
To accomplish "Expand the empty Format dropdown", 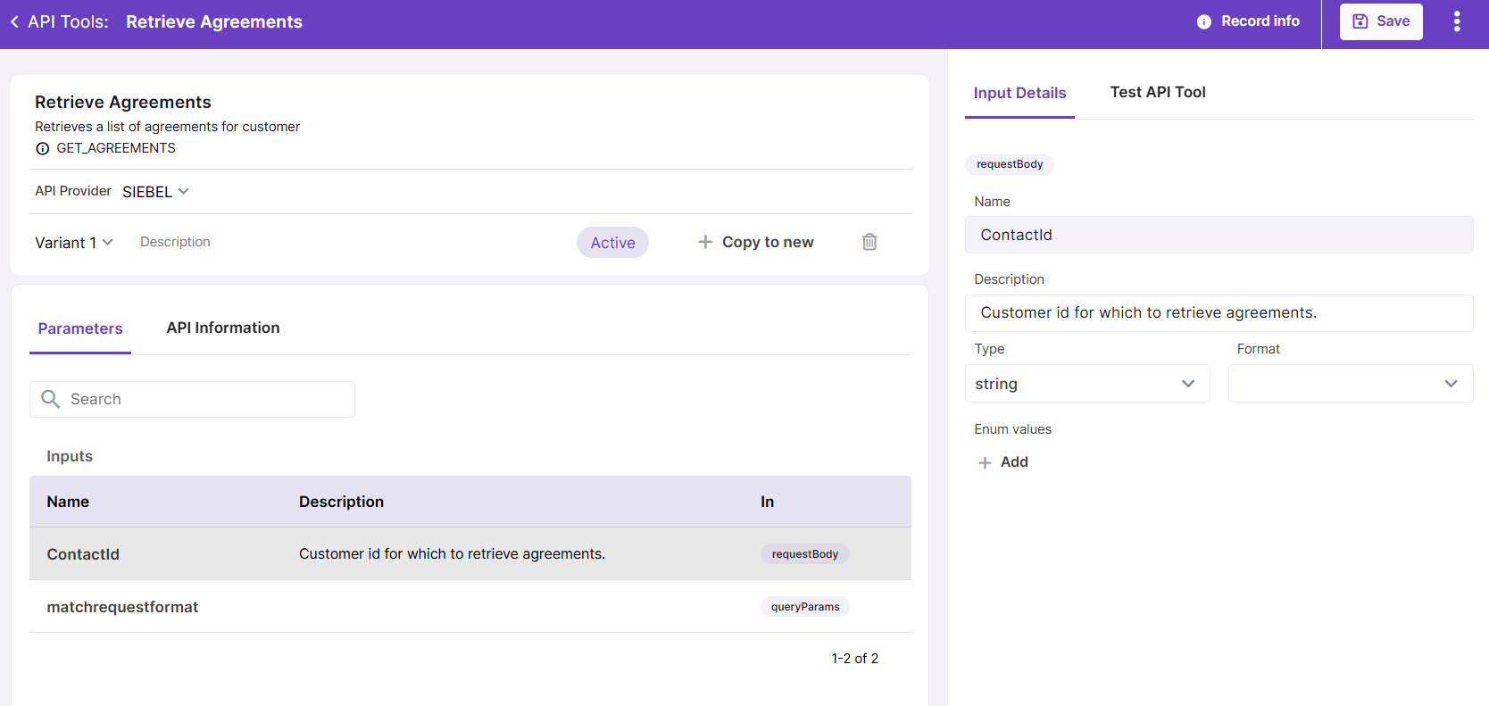I will pos(1350,384).
